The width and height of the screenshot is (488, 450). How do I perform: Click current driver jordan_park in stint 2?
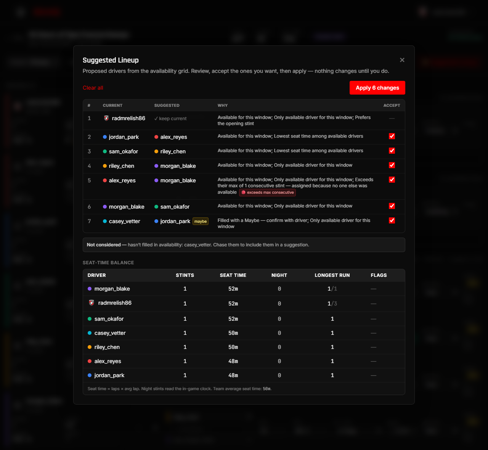(121, 137)
